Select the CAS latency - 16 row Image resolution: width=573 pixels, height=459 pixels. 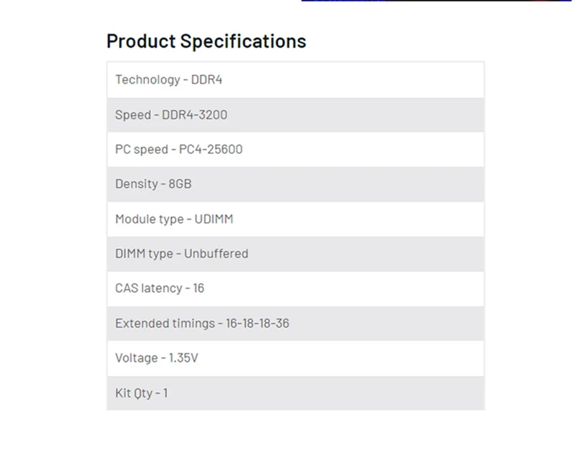tap(295, 288)
